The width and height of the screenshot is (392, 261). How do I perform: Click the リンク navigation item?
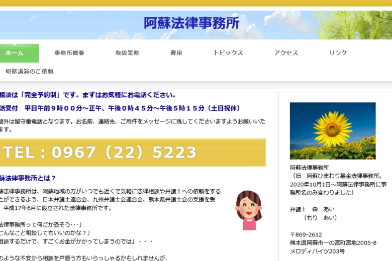click(x=338, y=53)
